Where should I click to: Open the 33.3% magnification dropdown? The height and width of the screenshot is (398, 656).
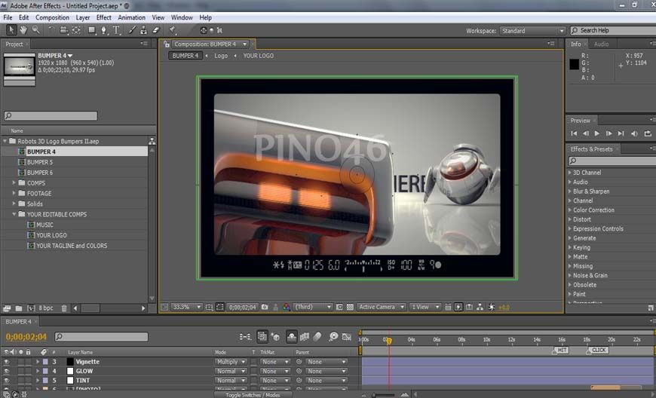[x=186, y=308]
